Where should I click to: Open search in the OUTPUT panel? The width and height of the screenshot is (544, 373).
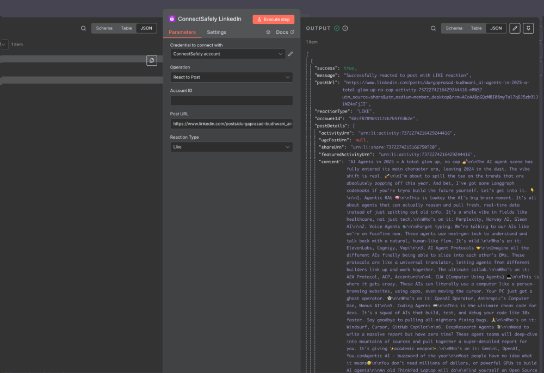tap(434, 28)
